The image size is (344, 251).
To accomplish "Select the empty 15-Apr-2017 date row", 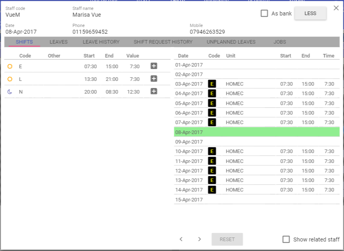I will tap(256, 199).
